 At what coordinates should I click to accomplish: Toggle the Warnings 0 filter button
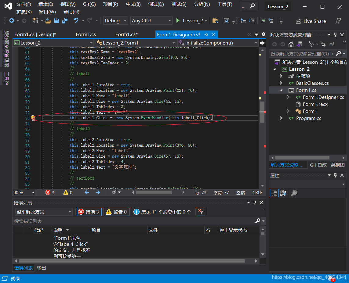117,212
